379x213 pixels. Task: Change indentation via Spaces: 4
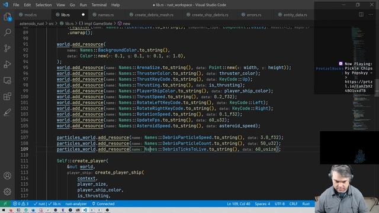click(262, 204)
